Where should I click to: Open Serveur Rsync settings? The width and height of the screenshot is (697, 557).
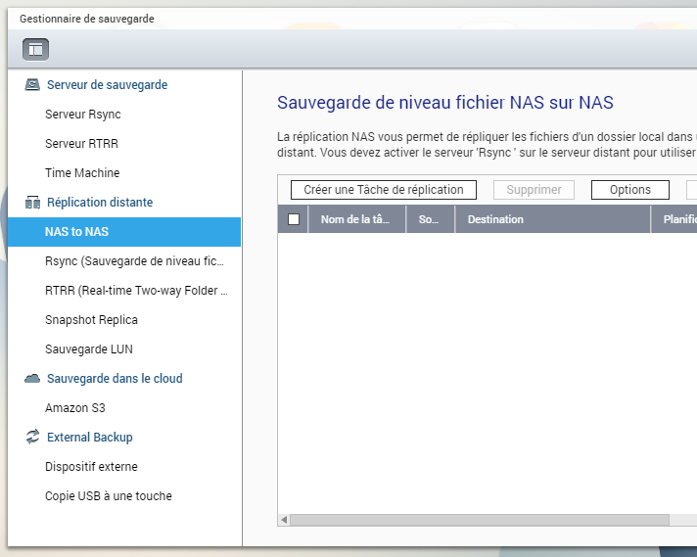click(x=83, y=115)
